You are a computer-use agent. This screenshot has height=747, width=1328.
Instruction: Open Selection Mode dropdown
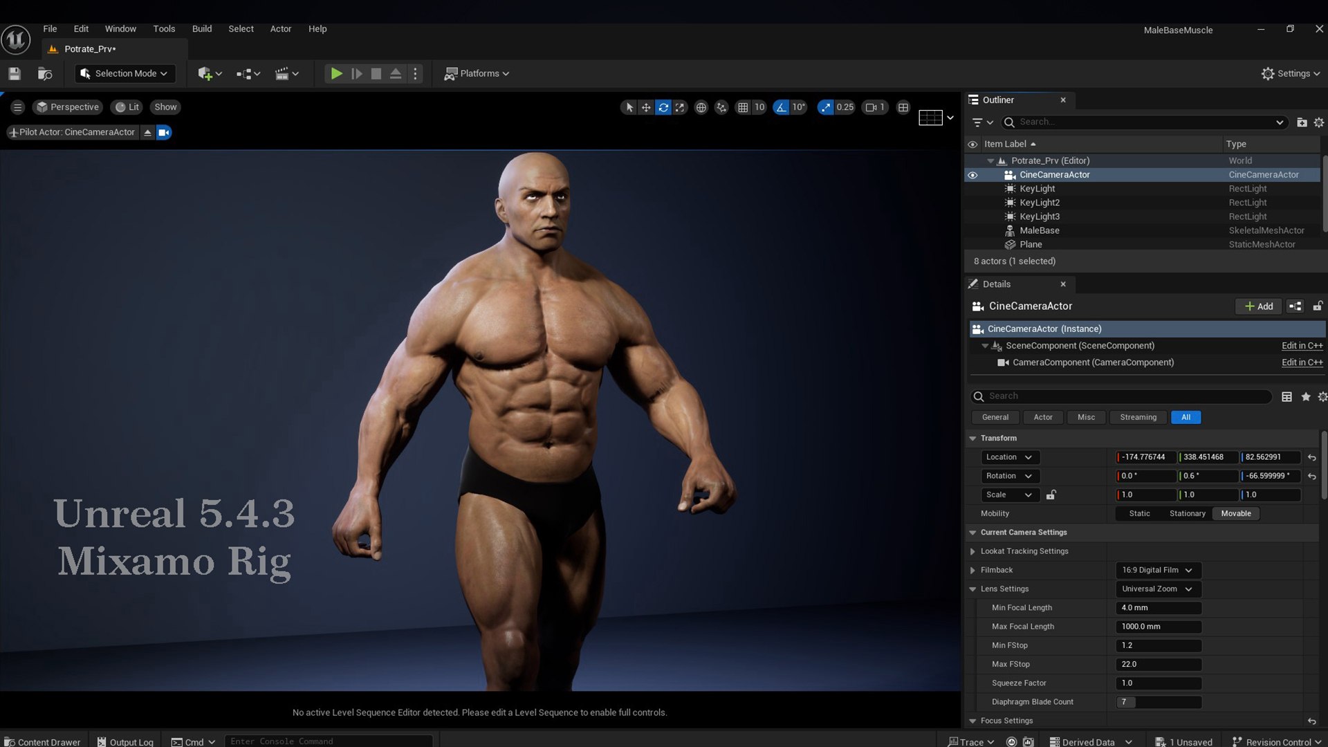point(125,73)
